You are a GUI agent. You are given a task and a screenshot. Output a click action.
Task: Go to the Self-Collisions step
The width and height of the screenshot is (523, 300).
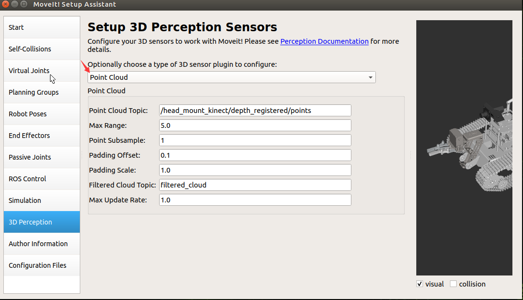pyautogui.click(x=42, y=49)
